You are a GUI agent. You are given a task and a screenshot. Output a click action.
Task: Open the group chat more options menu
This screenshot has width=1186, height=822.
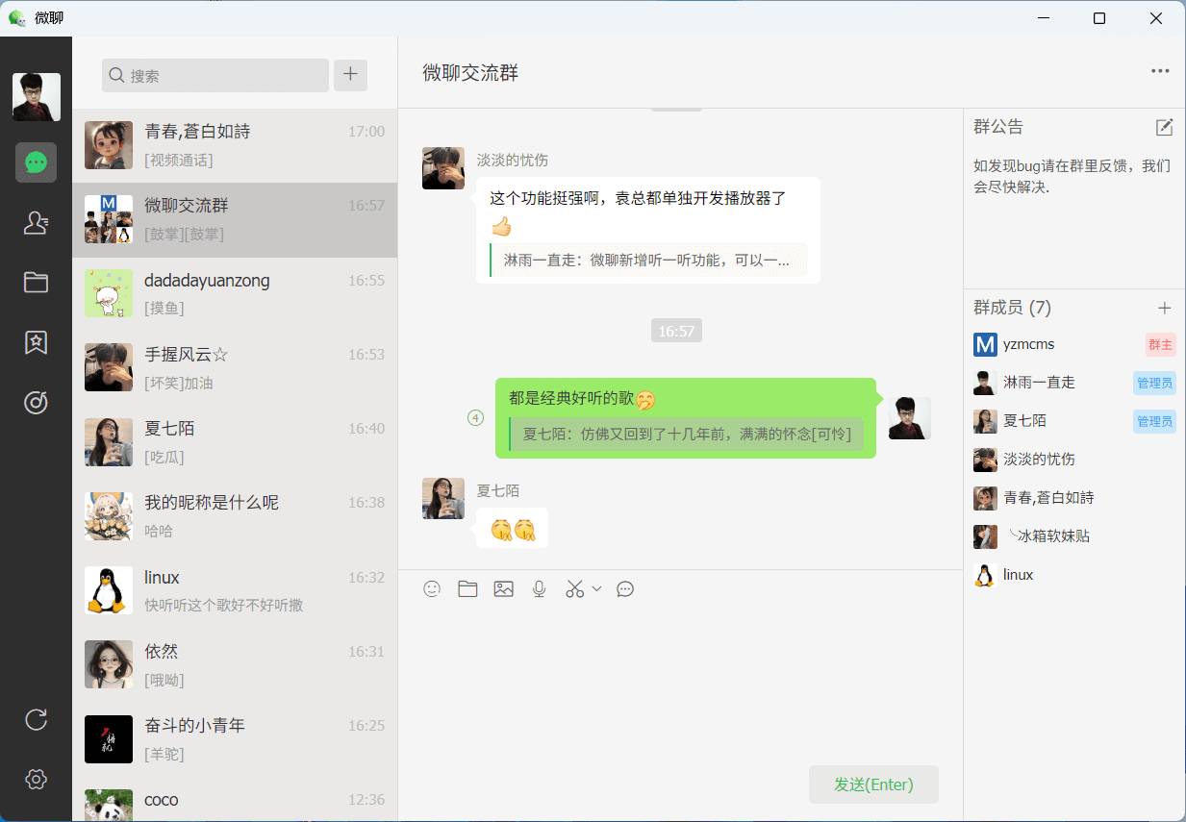1159,69
